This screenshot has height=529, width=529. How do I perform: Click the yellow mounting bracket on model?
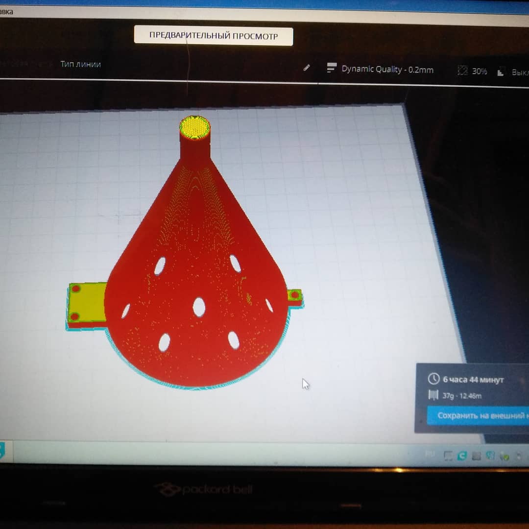click(x=87, y=303)
